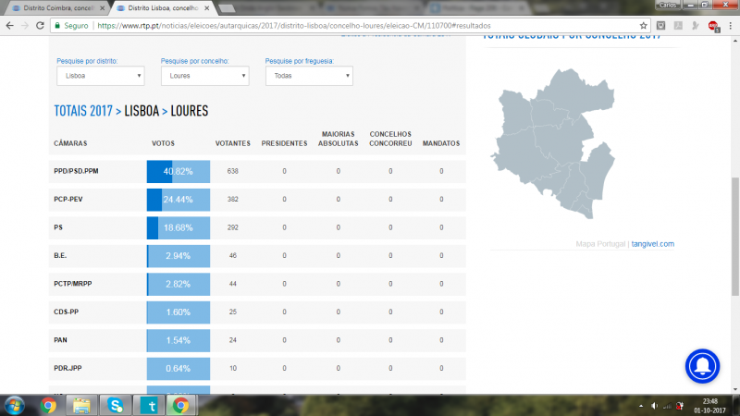Image resolution: width=740 pixels, height=416 pixels.
Task: Click the CÂMARAS column header
Action: pos(70,143)
